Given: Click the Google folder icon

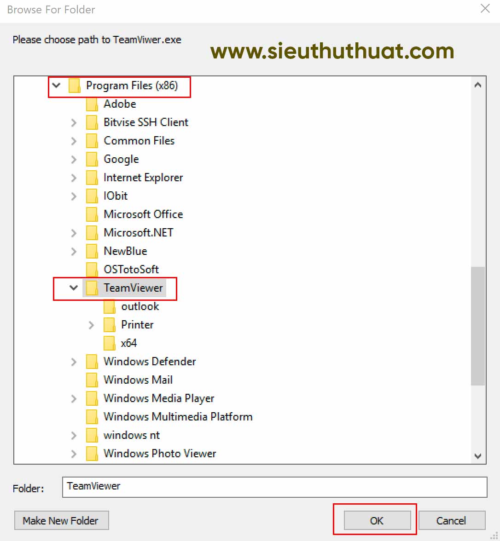Looking at the screenshot, I should [x=92, y=159].
